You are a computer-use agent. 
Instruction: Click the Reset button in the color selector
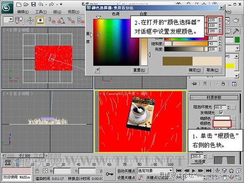pos(139,70)
